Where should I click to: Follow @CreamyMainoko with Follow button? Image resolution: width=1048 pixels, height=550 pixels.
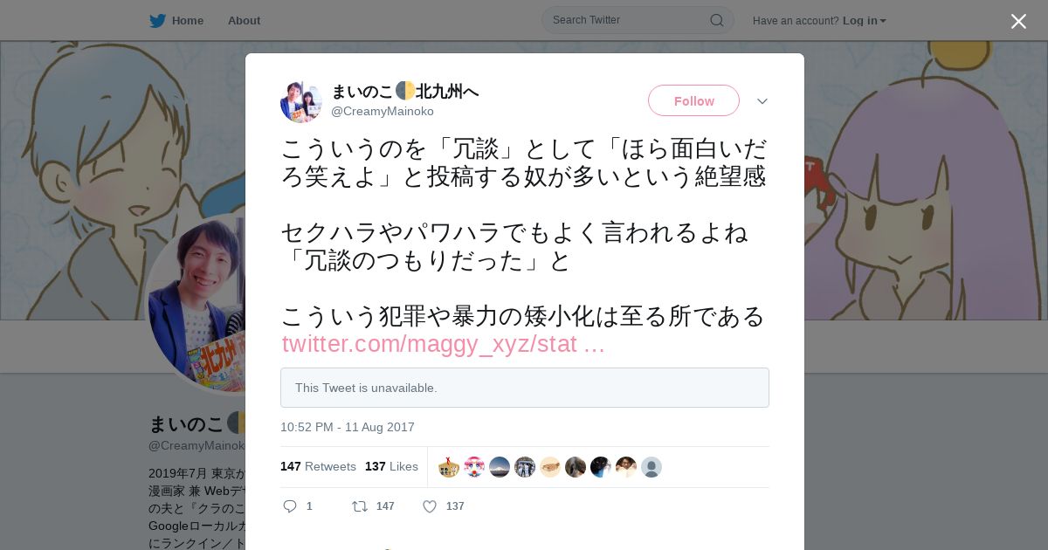coord(693,100)
